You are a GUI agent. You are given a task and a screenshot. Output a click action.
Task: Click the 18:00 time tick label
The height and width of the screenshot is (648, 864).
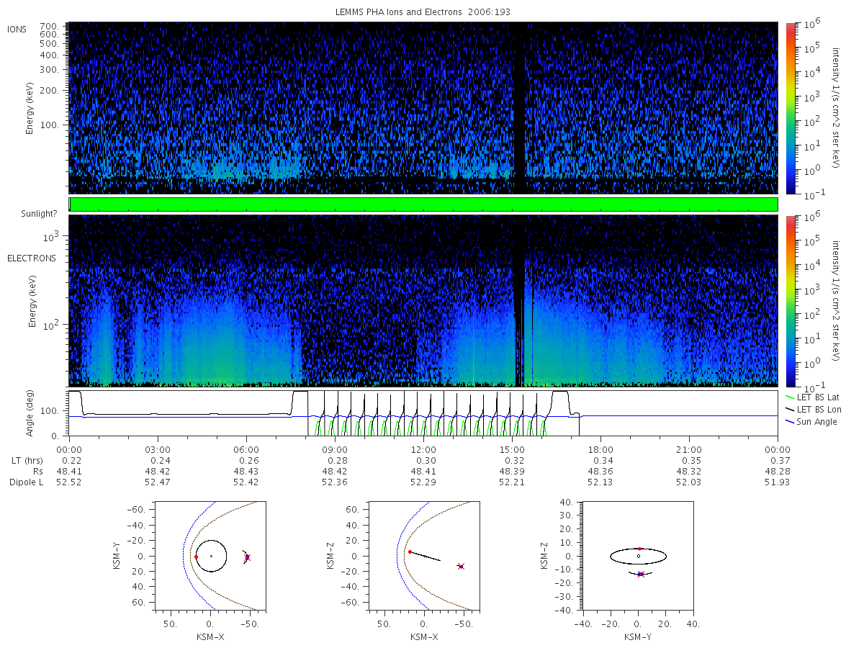600,449
